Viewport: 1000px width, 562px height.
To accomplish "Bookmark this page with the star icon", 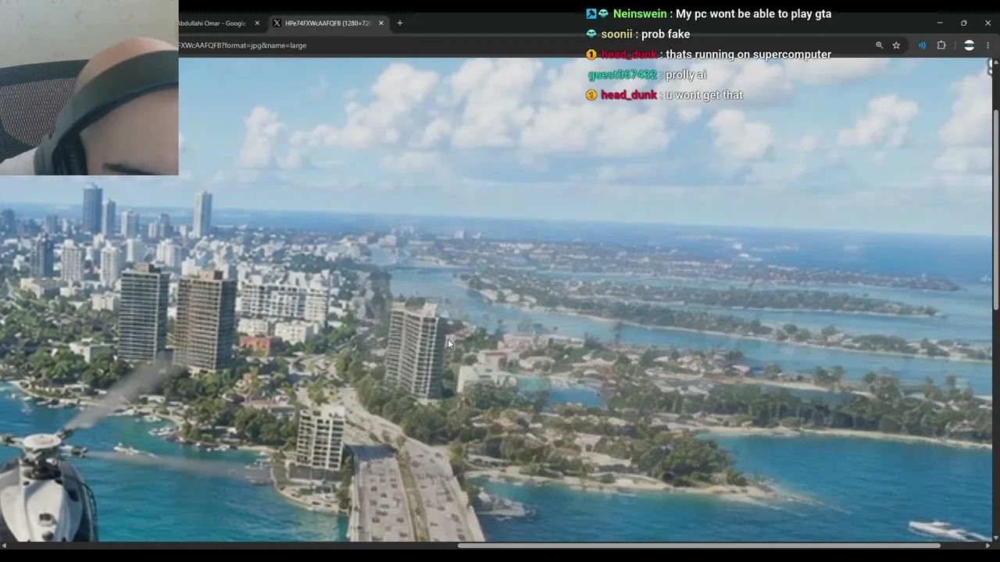I will pos(896,45).
